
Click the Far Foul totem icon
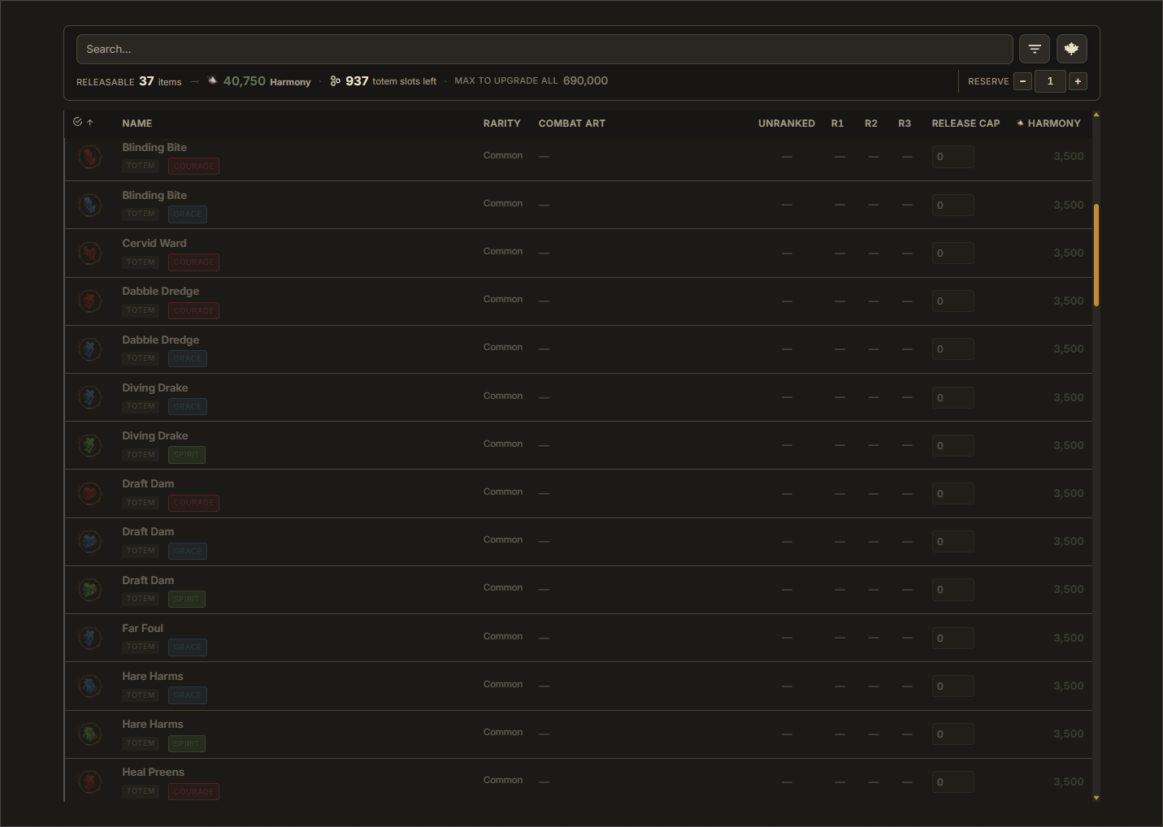coord(90,638)
